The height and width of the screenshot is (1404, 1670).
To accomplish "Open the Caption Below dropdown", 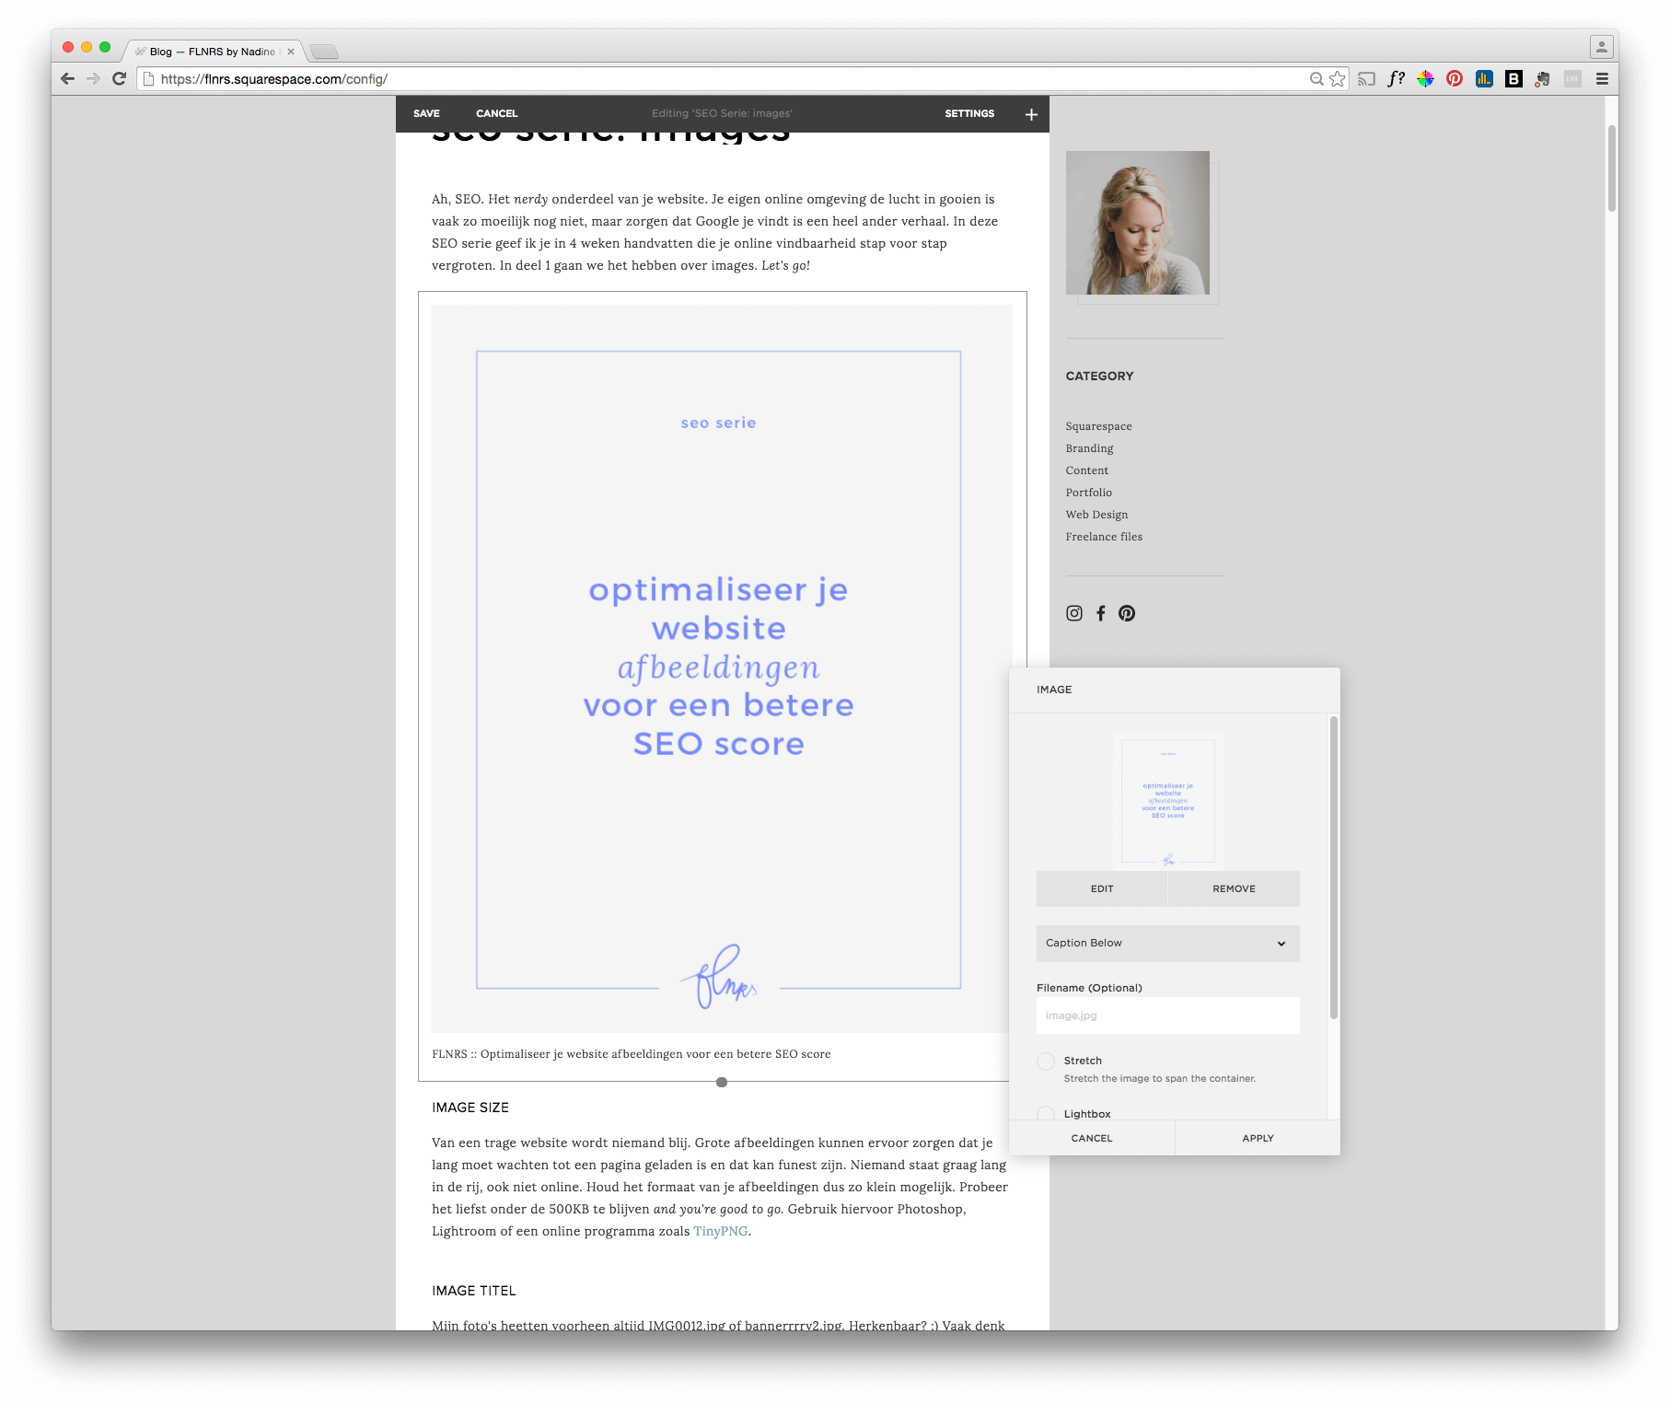I will [x=1167, y=944].
